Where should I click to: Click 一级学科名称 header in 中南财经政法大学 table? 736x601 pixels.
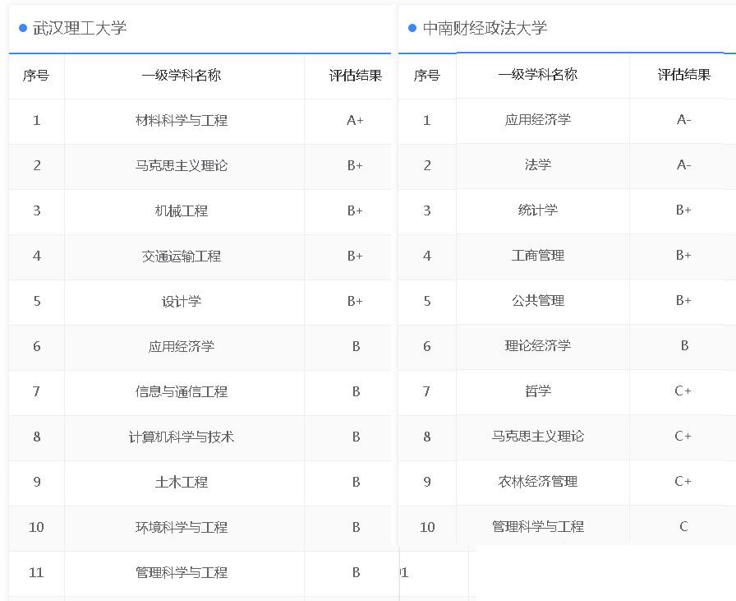pos(538,74)
